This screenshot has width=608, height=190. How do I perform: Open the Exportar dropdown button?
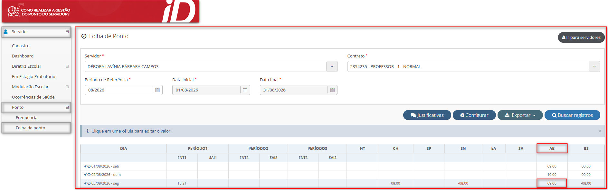(x=520, y=115)
